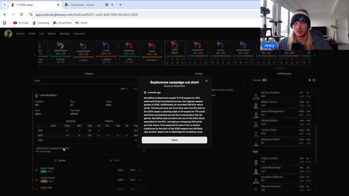Open the YouTube bookmark

[21, 23]
